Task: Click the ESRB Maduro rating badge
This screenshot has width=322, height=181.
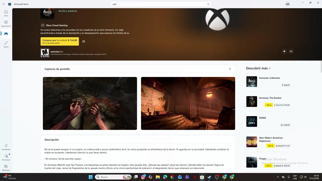Action: tap(45, 53)
